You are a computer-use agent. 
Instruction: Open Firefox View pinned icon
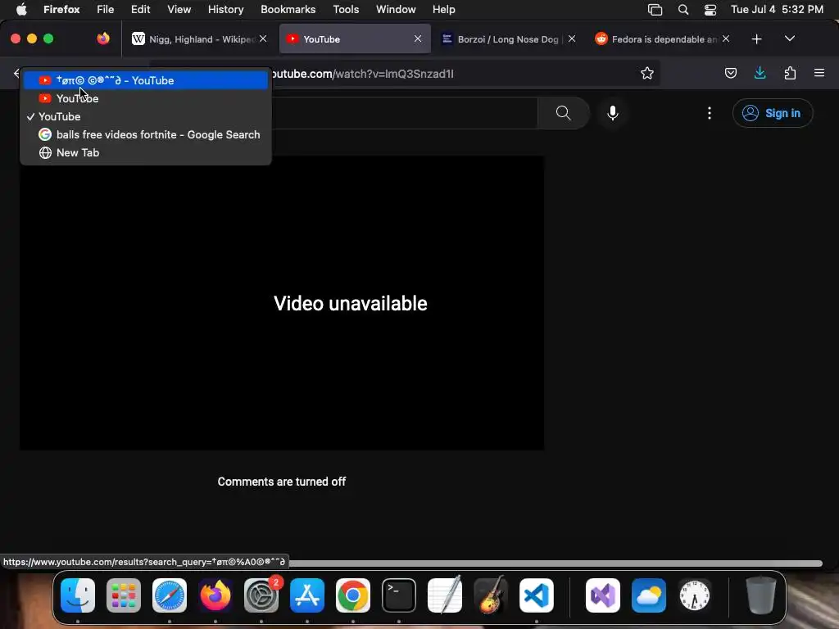point(103,38)
